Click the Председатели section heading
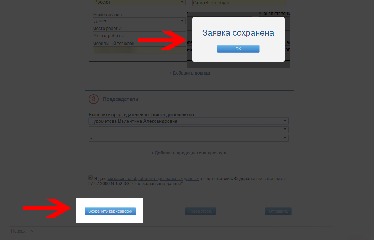This screenshot has width=374, height=240. coord(120,99)
